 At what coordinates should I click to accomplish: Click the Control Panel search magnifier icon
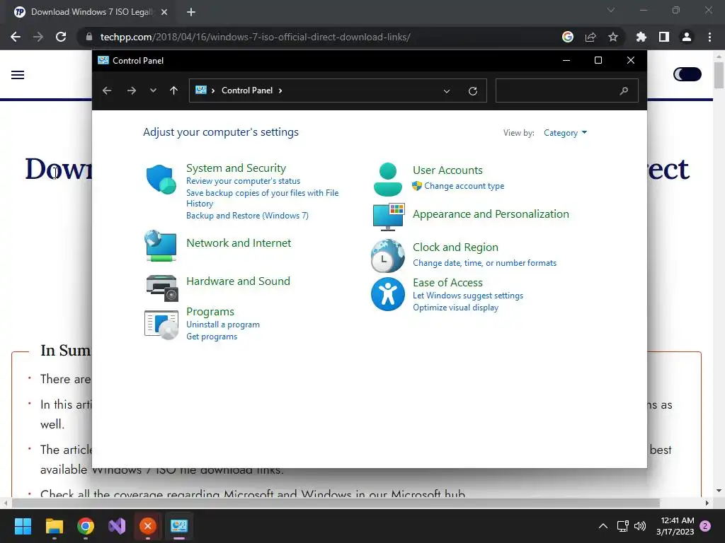click(624, 90)
